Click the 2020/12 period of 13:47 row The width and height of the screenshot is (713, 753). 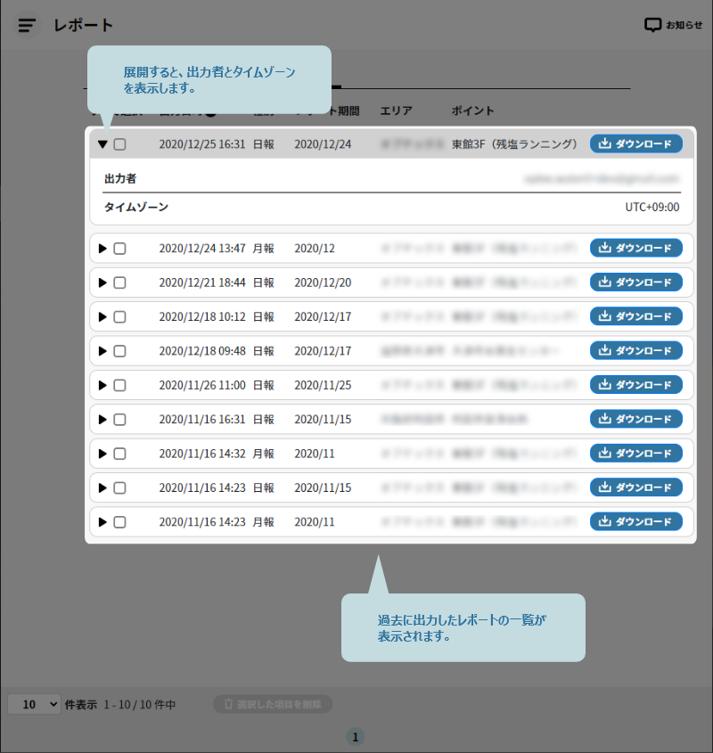315,249
